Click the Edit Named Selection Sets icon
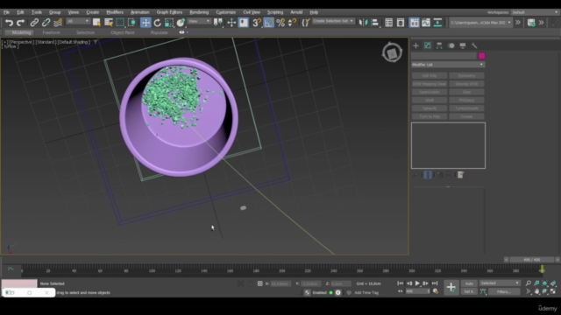This screenshot has height=315, width=561. pyautogui.click(x=305, y=23)
